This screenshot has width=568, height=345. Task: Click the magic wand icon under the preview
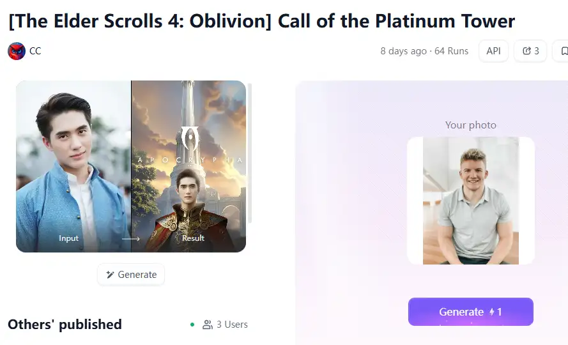point(110,275)
